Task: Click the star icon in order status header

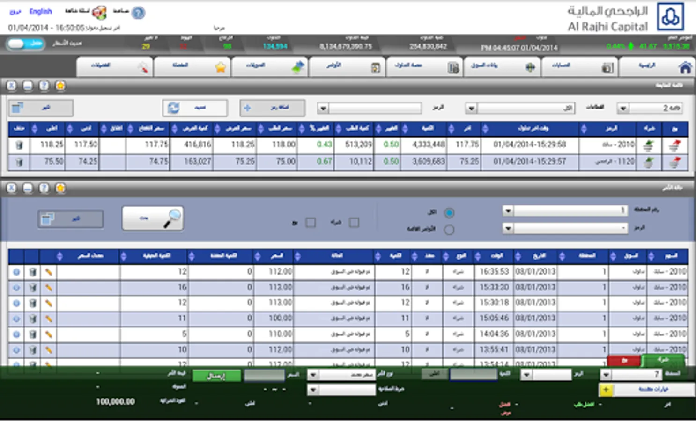Action: [60, 188]
